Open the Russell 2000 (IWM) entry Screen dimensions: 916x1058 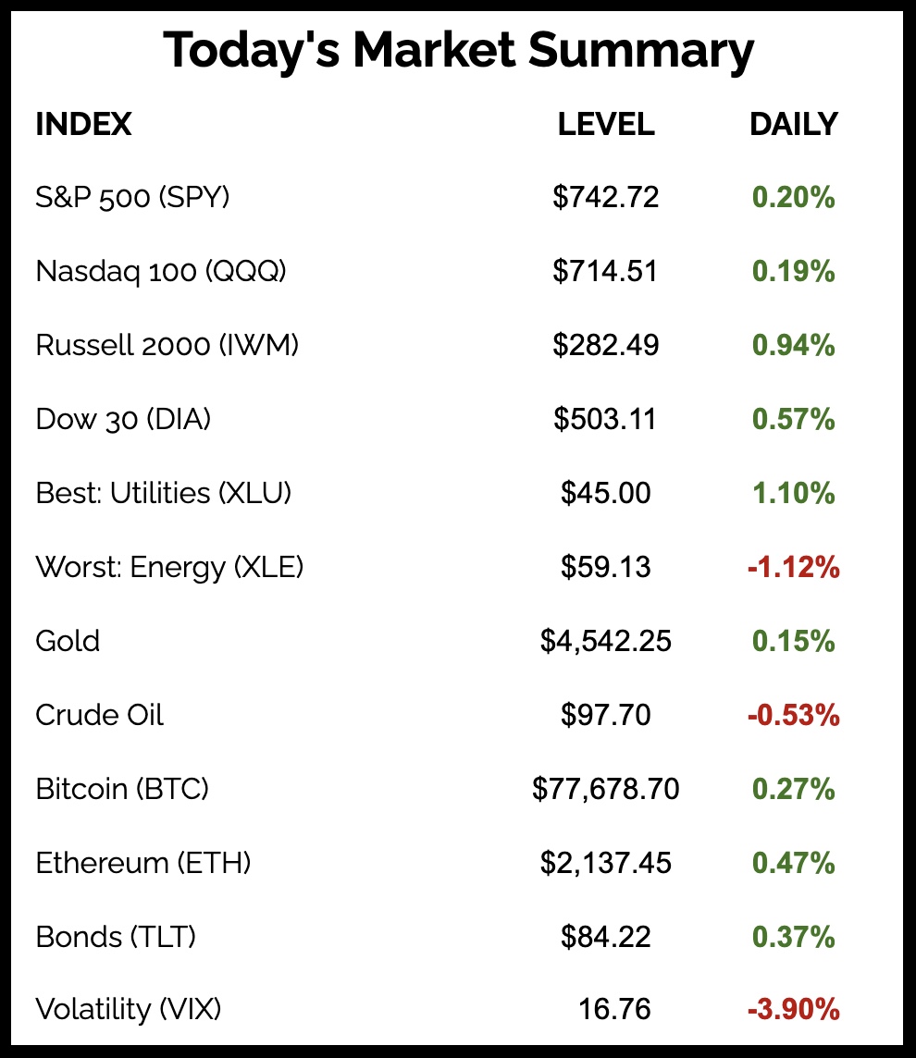167,345
